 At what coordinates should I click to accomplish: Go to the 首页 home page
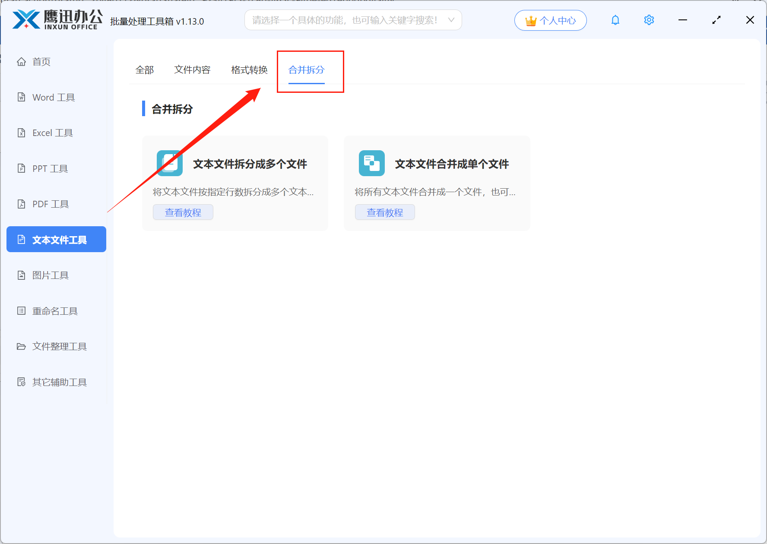pos(41,61)
